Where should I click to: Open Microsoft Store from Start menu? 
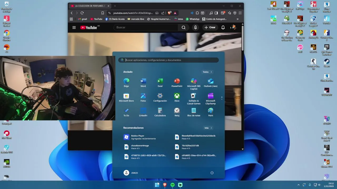click(x=126, y=97)
